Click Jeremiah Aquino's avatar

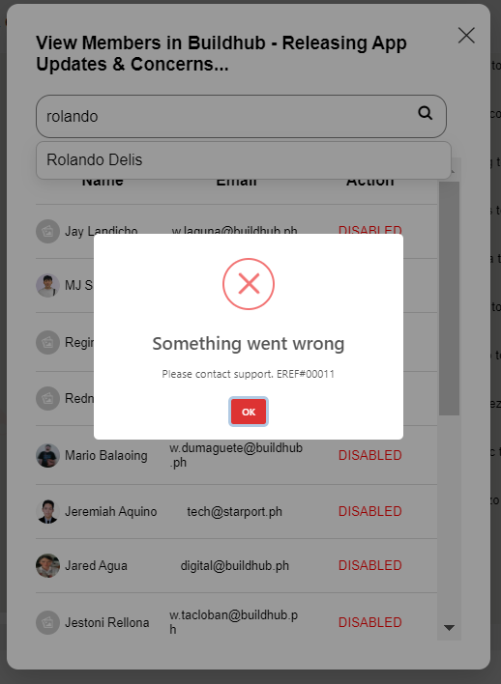coord(47,511)
